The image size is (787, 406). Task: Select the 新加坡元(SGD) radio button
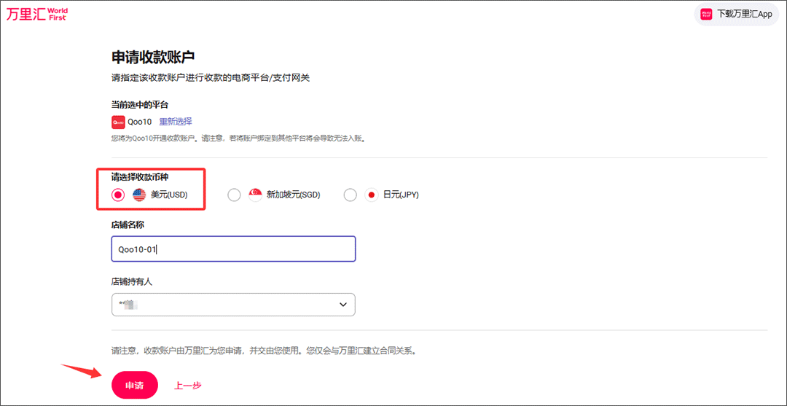point(234,195)
